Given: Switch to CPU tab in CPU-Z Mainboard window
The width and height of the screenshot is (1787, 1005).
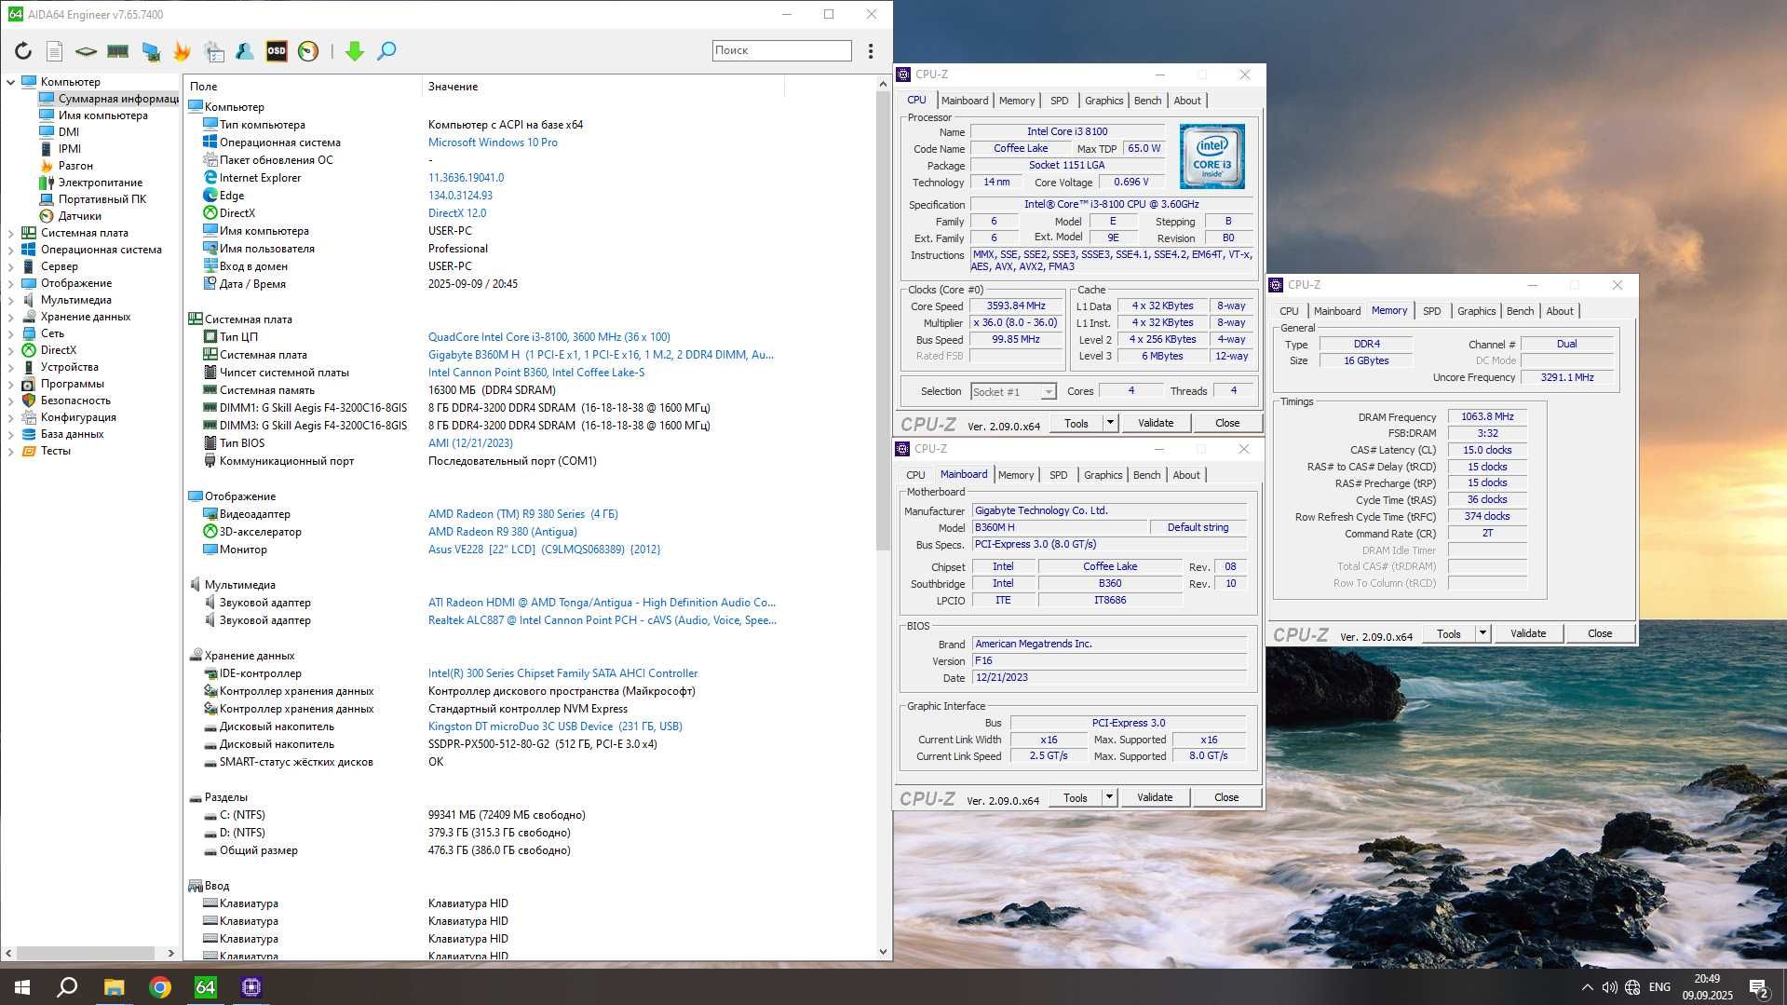Looking at the screenshot, I should [x=916, y=475].
